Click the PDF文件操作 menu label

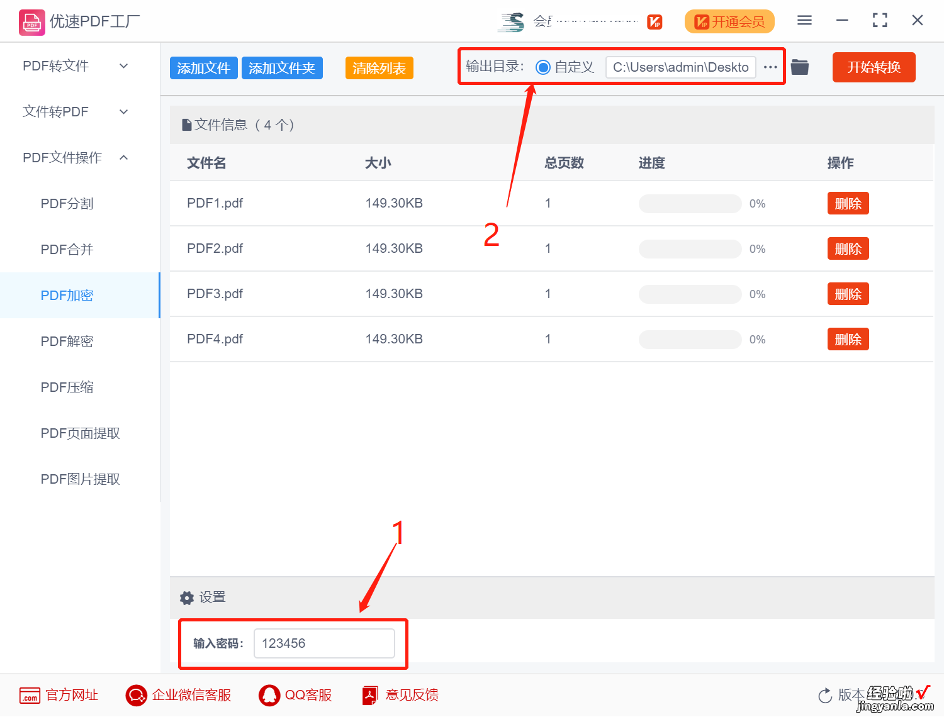tap(62, 157)
